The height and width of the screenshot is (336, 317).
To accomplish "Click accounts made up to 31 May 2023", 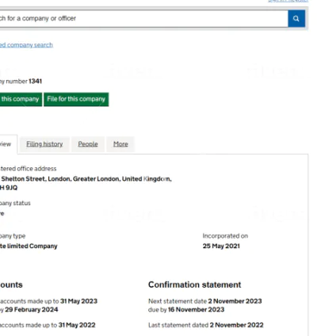I will [78, 301].
